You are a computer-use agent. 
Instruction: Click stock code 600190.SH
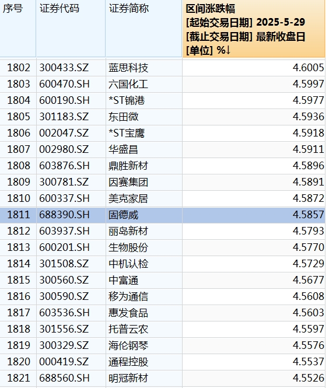tap(64, 100)
